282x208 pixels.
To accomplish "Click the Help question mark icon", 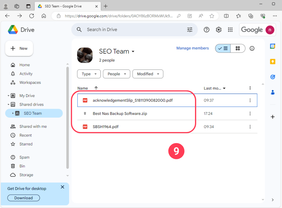I will tap(206, 30).
